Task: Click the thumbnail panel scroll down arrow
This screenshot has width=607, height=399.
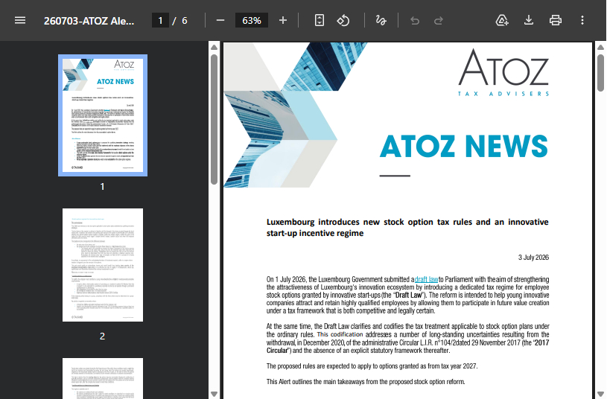Action: click(214, 394)
